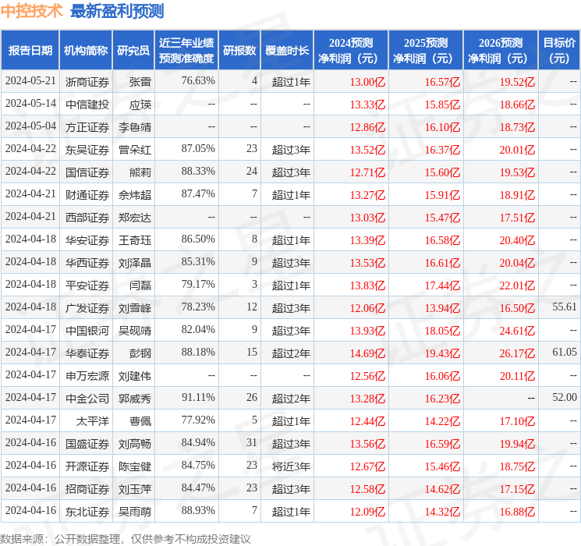Select the 东北证券 institution cell
Viewport: 581px width, 546px height.
click(87, 512)
